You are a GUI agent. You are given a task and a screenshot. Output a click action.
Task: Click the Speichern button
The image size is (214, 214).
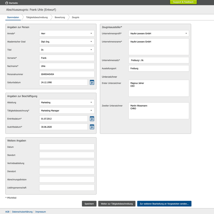[x=89, y=204]
